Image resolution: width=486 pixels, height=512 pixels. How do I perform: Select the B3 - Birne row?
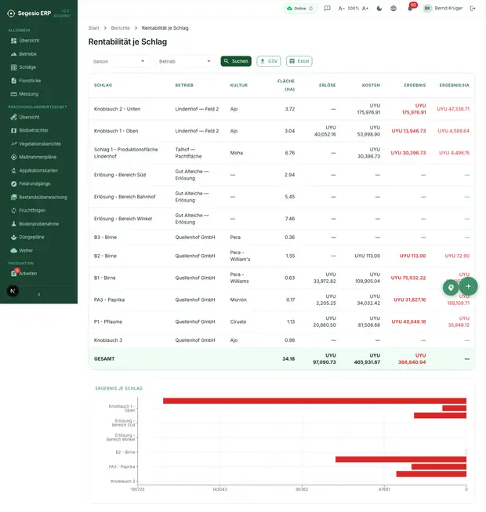click(281, 238)
